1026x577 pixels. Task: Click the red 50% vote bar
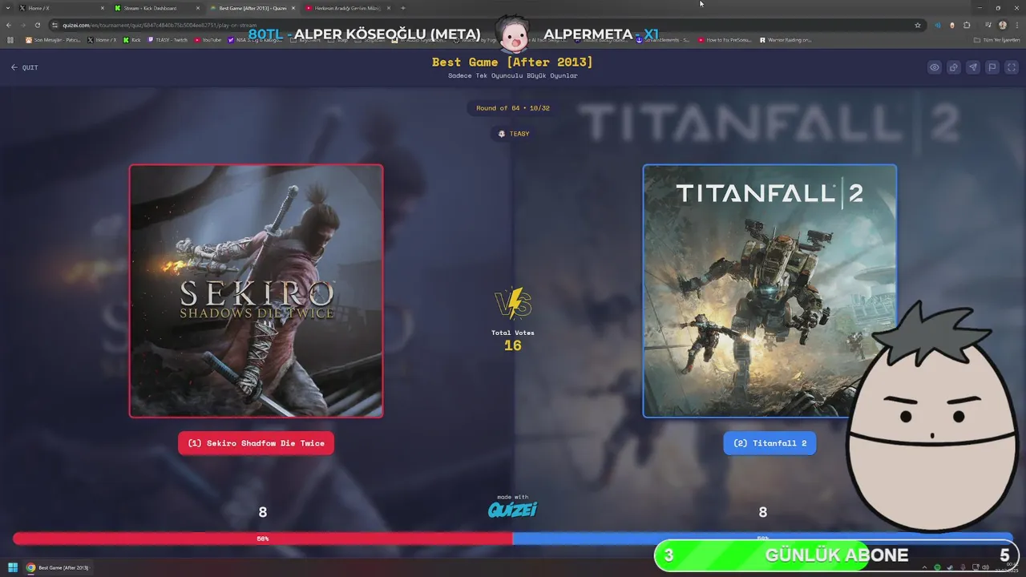(x=263, y=539)
